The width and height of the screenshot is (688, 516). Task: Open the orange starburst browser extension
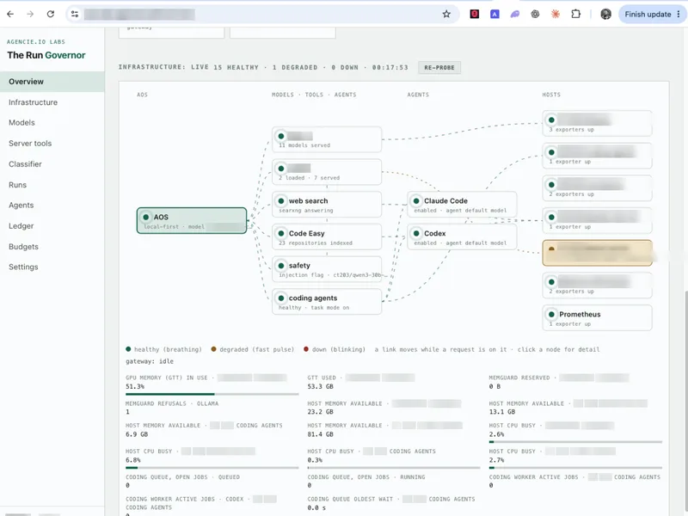556,14
